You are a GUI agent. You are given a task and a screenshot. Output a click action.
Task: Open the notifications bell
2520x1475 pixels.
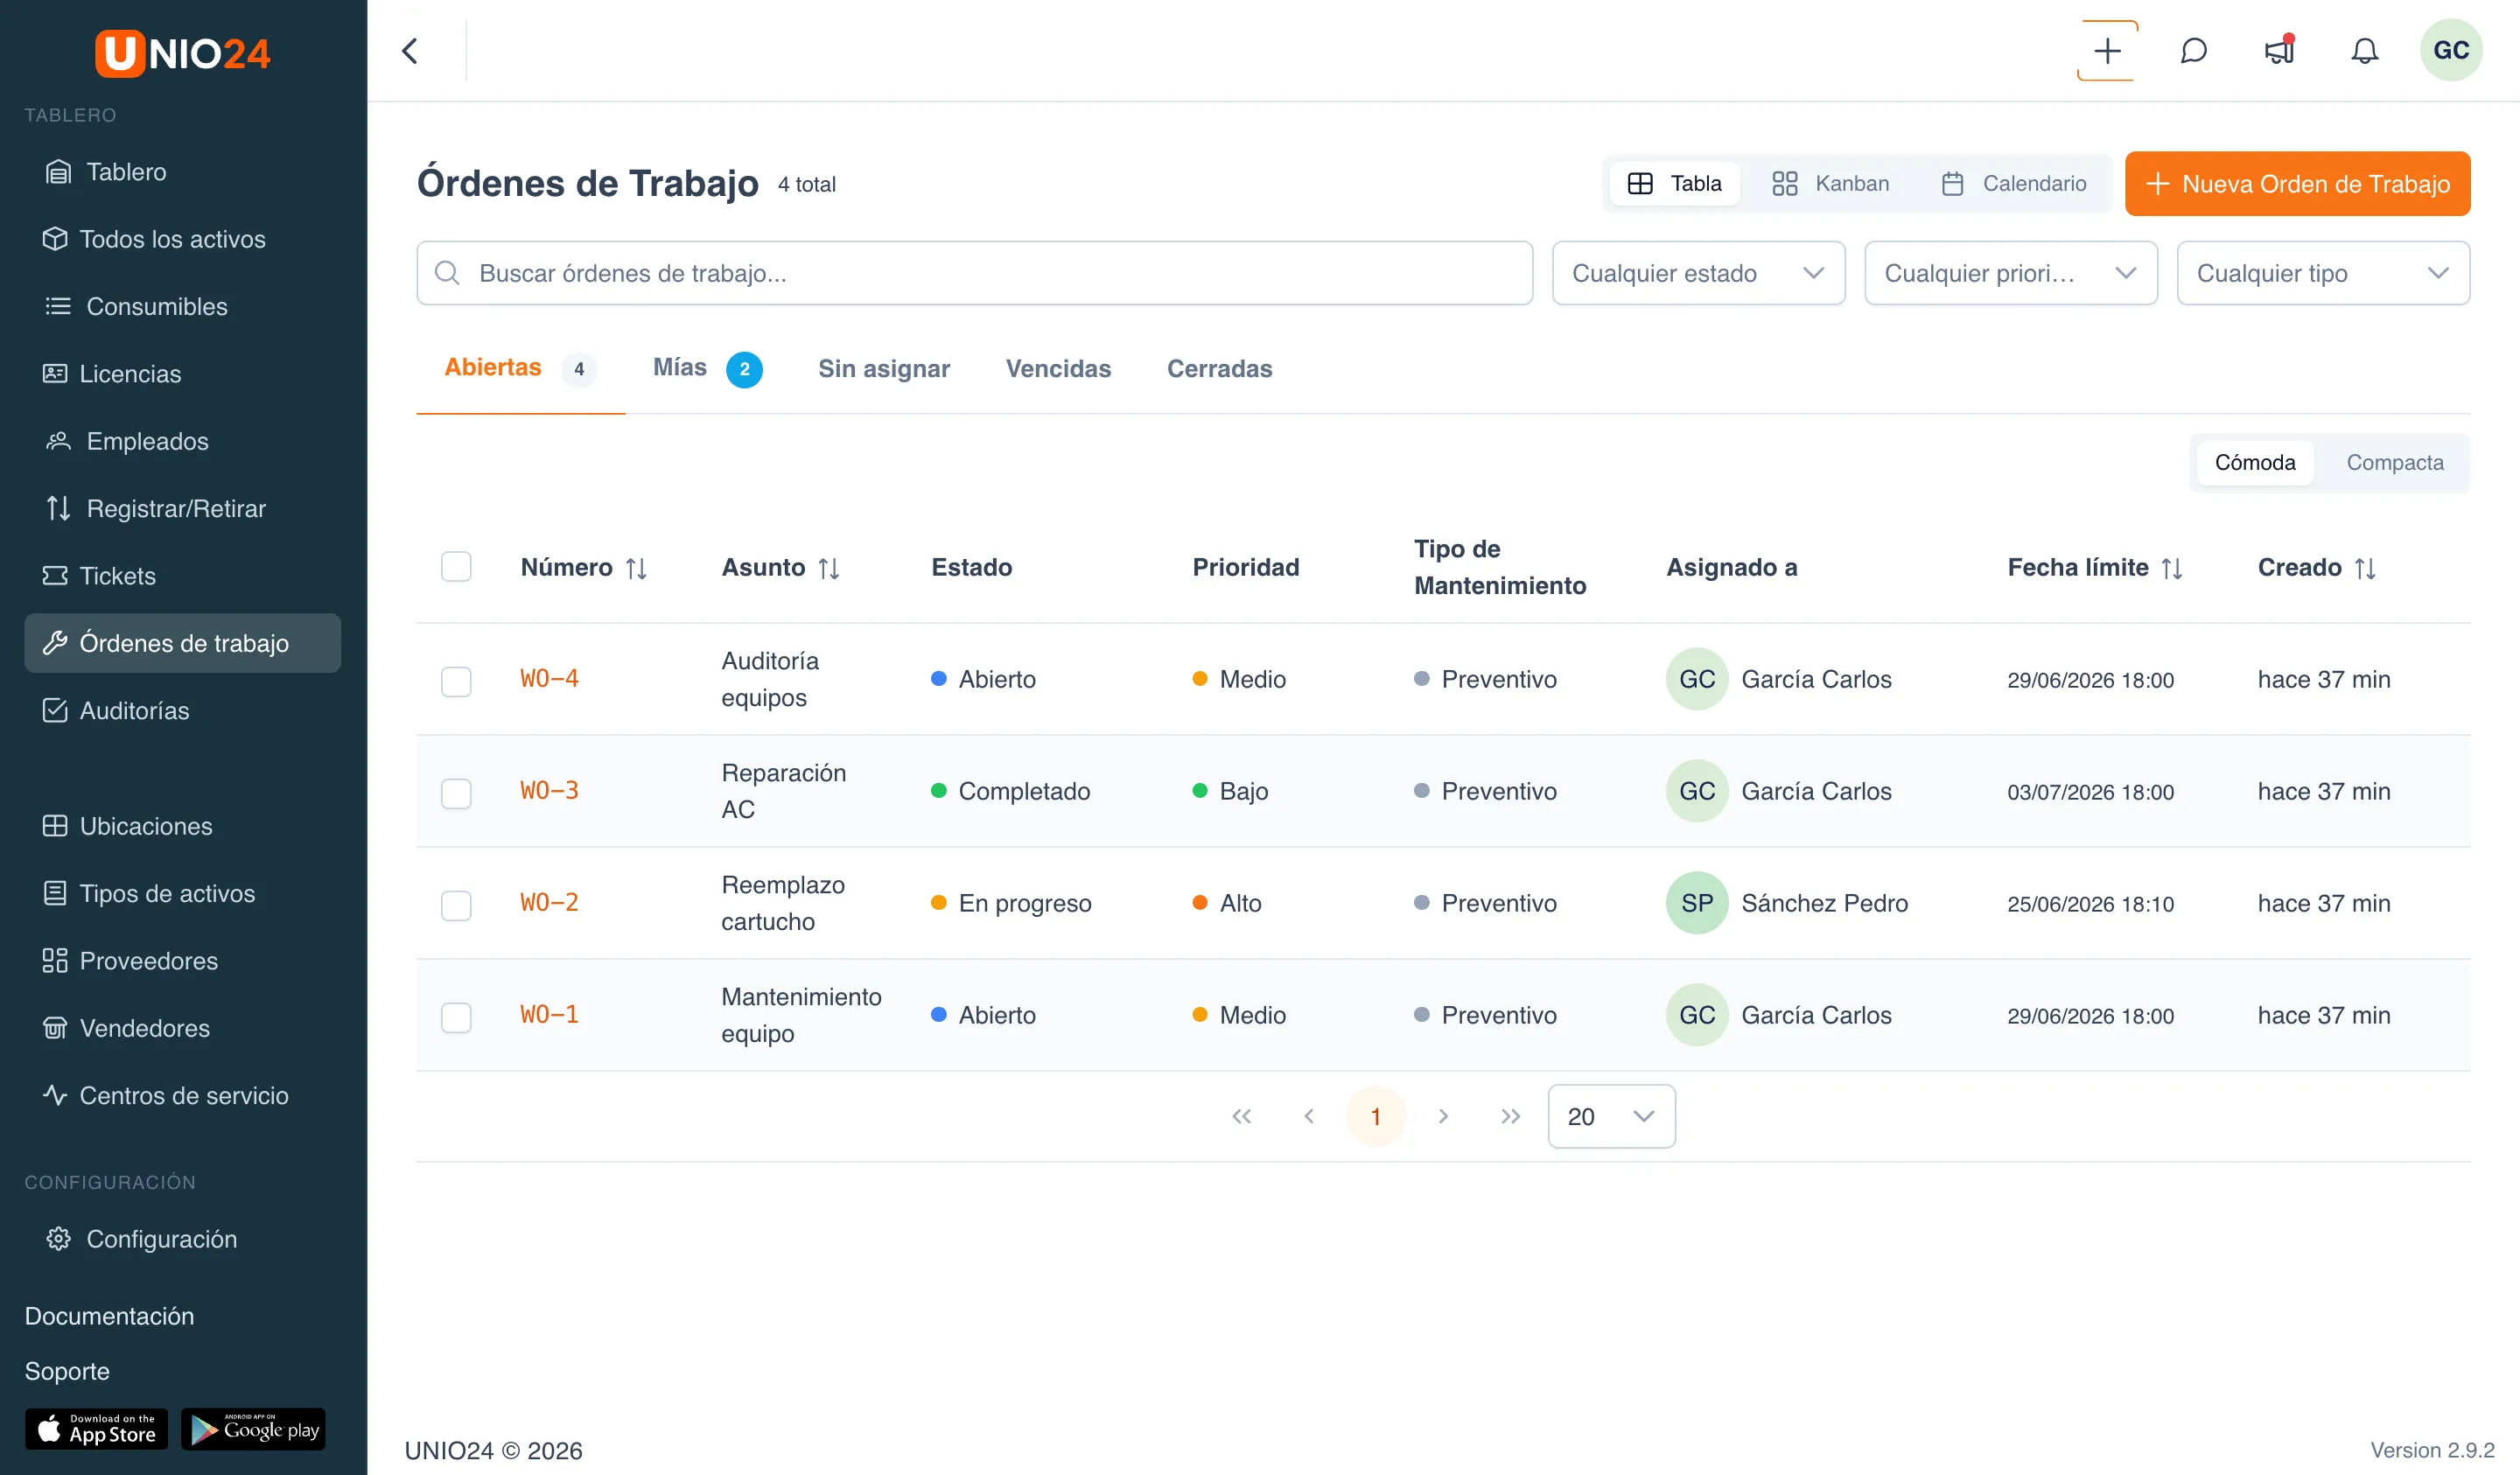click(x=2364, y=50)
